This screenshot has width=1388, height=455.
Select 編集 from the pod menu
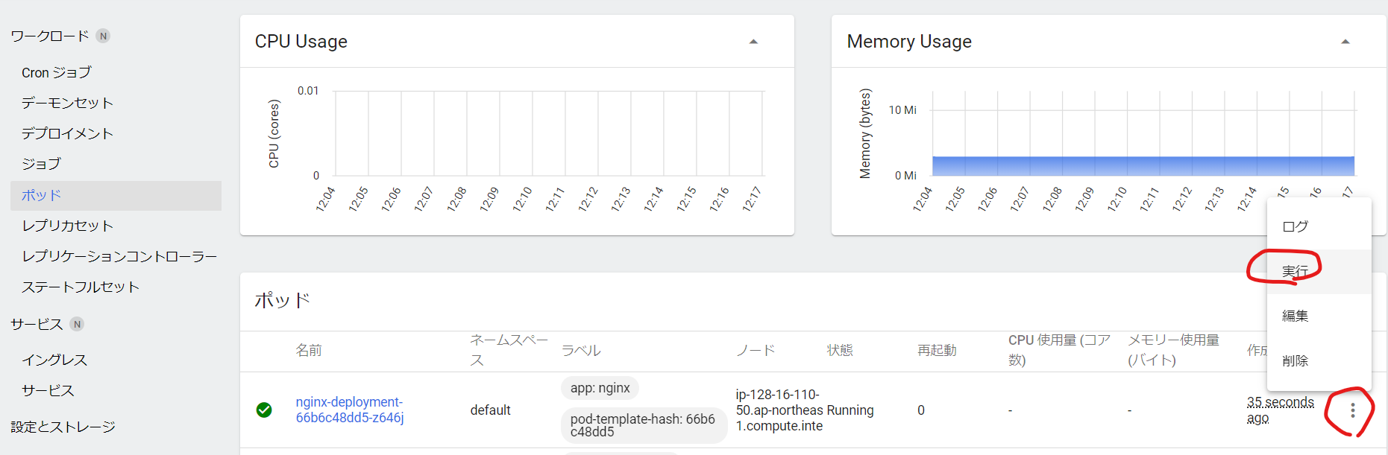pos(1296,316)
